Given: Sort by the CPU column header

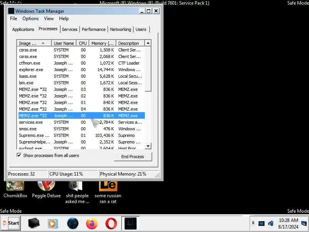Looking at the screenshot, I should click(83, 43).
